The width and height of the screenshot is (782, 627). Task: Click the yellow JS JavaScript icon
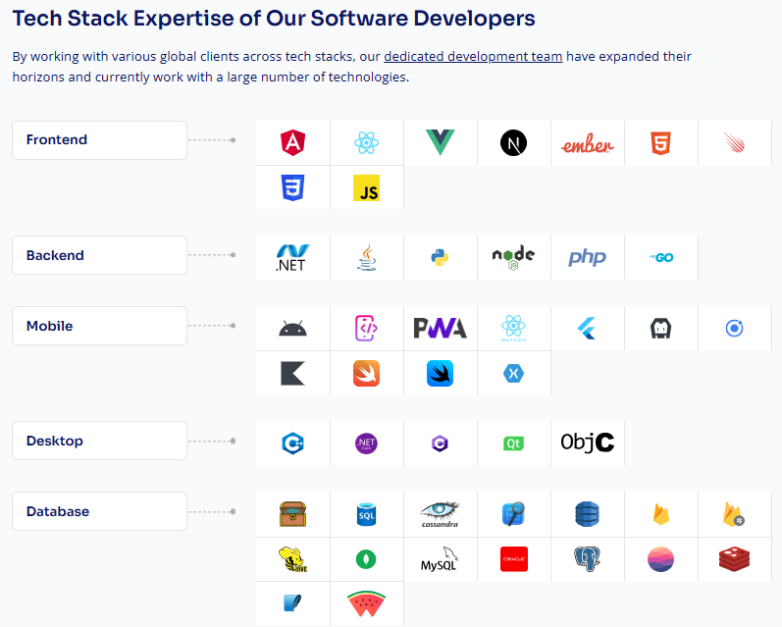point(367,188)
